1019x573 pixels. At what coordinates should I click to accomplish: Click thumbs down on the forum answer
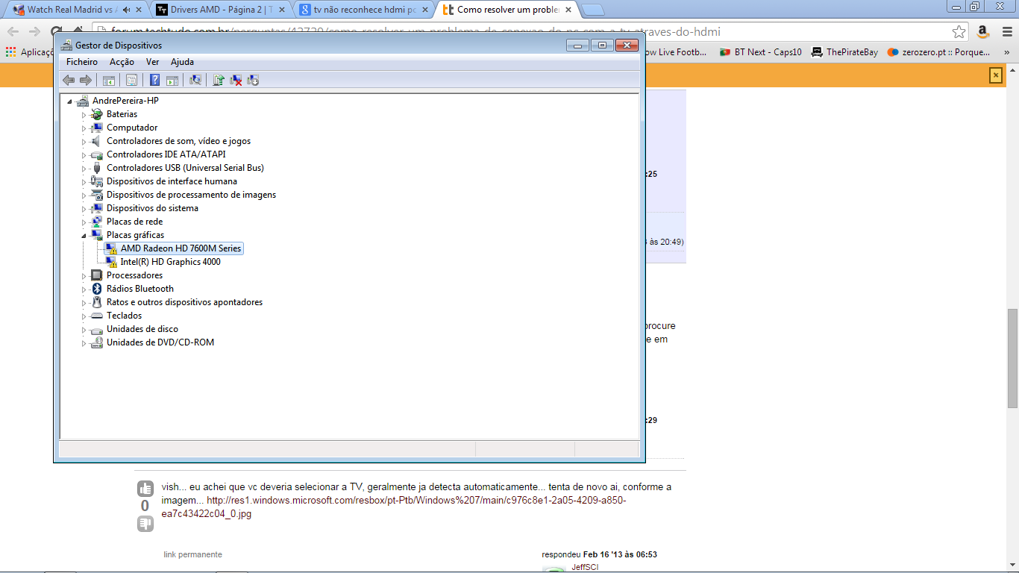(x=145, y=525)
